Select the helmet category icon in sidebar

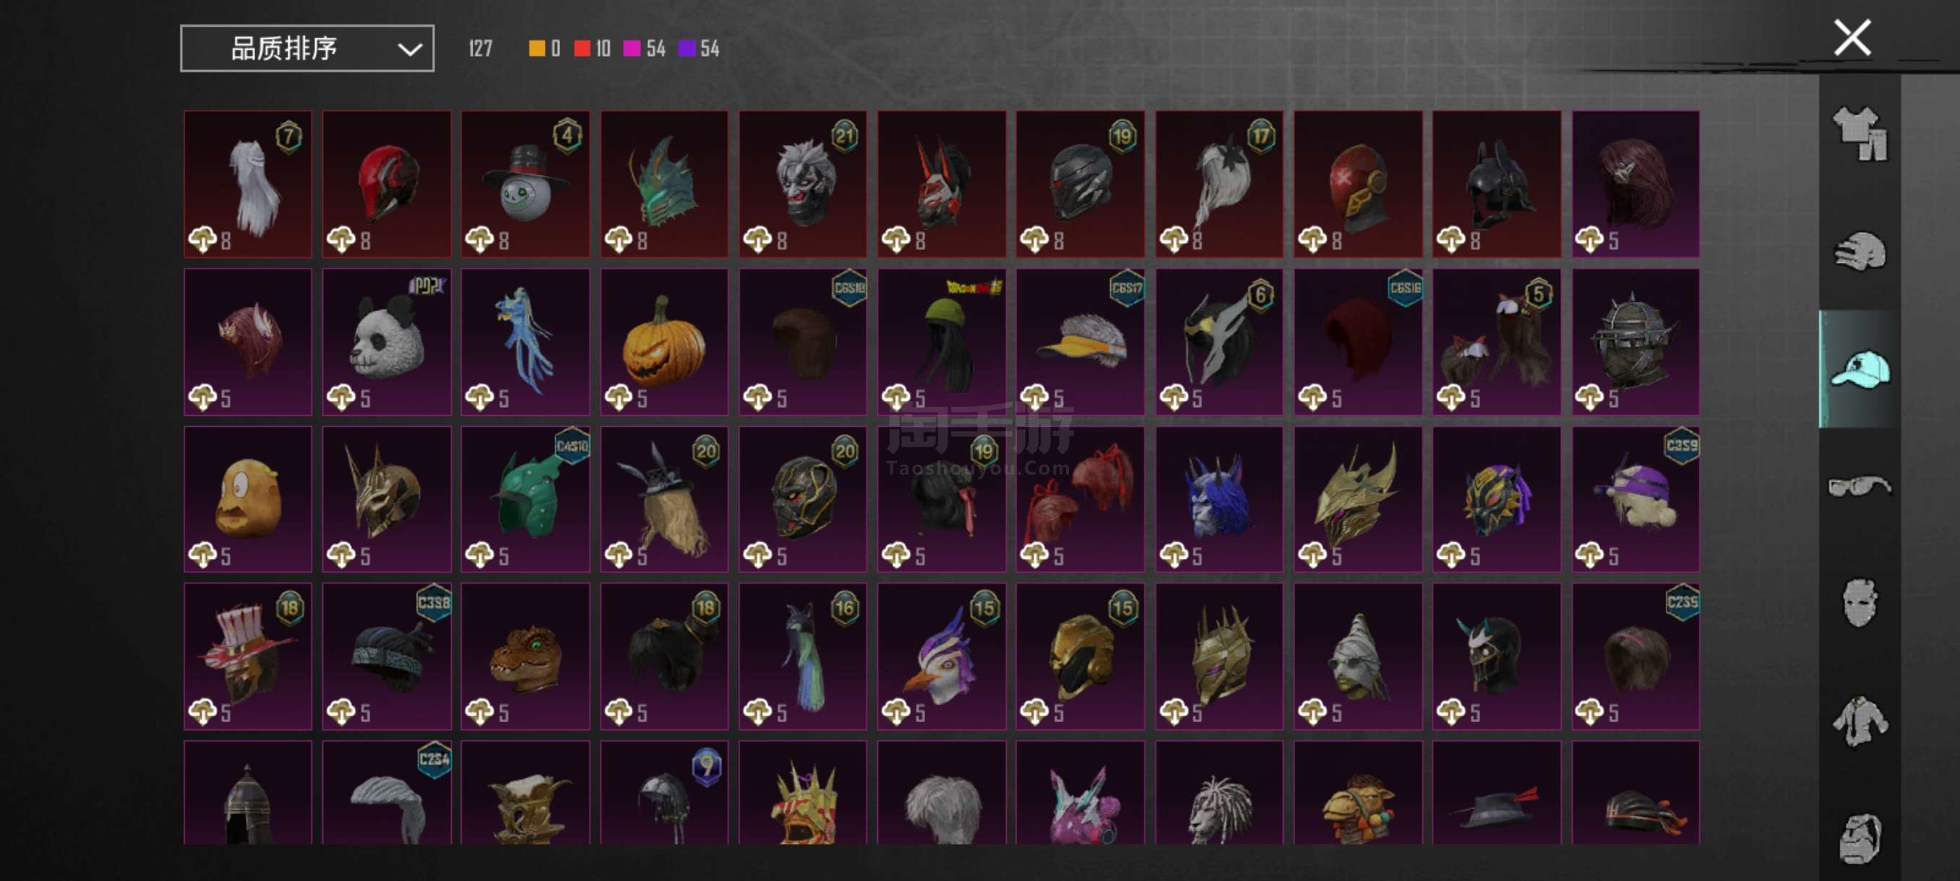[x=1860, y=251]
